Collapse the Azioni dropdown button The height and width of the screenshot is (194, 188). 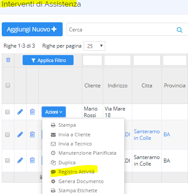click(x=54, y=112)
